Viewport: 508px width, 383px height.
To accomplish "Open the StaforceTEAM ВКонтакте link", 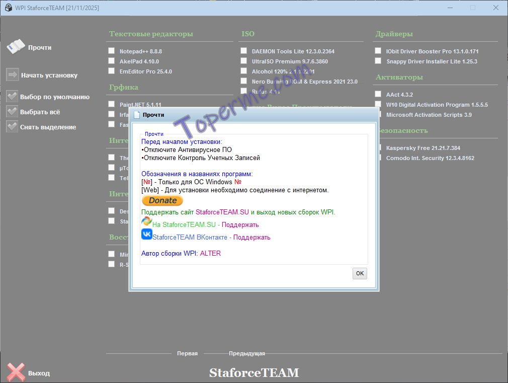I will point(191,237).
